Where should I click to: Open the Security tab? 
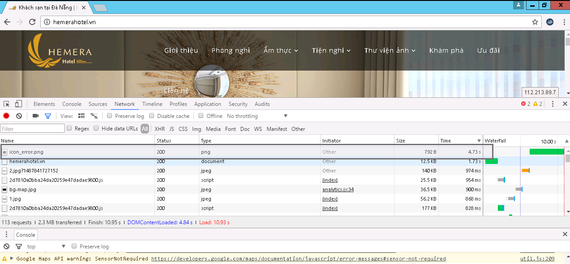pyautogui.click(x=238, y=104)
